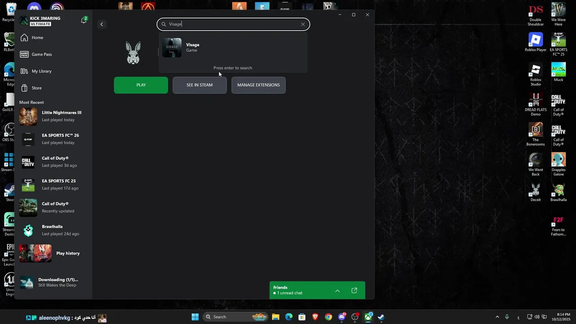Screen dimensions: 576x324
Task: Launch Deceit from the desktop shortcut
Action: (x=535, y=193)
